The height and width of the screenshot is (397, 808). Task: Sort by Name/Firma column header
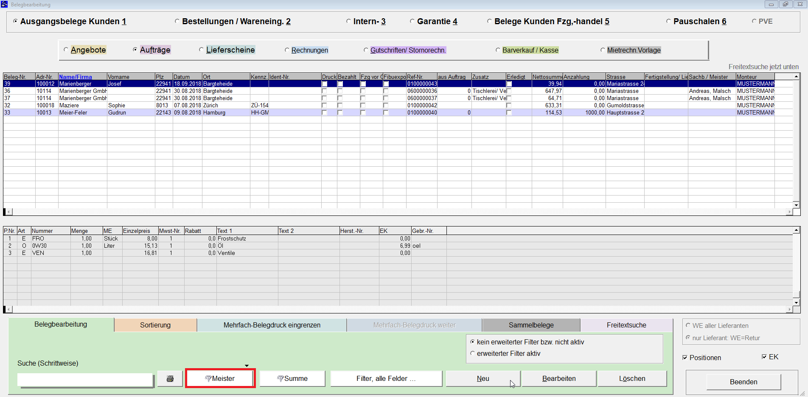(82, 77)
